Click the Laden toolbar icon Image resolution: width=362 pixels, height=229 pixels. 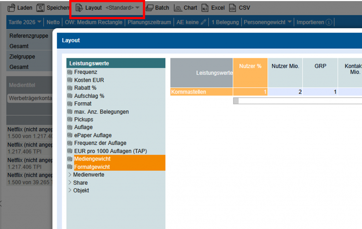click(12, 7)
